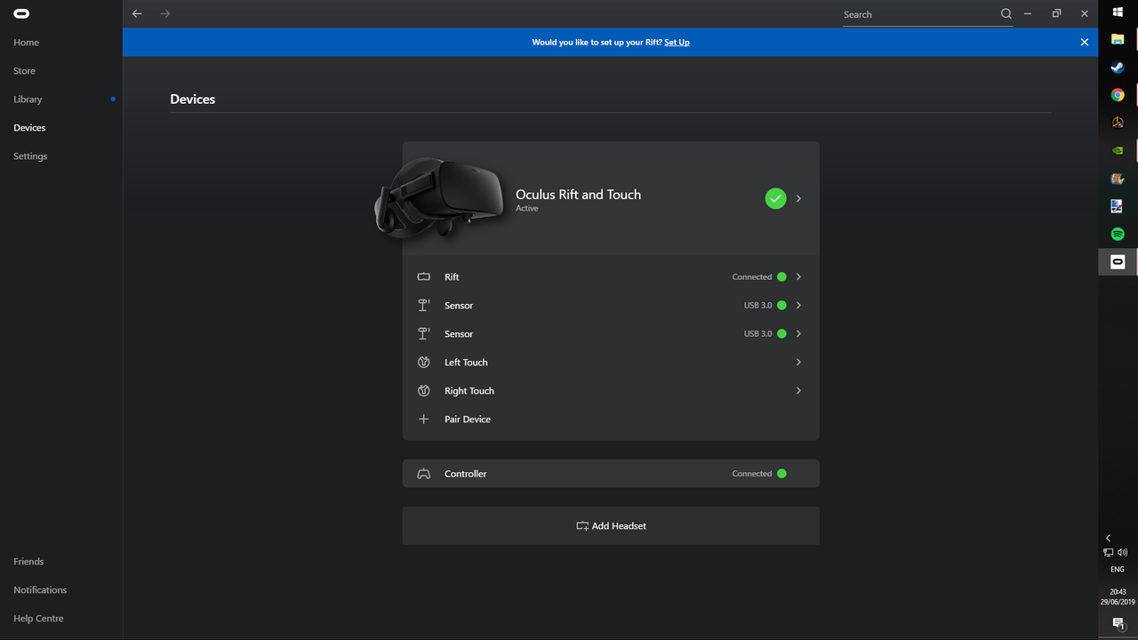Click the plus icon for Pair Device
This screenshot has height=640, width=1138.
coord(424,419)
